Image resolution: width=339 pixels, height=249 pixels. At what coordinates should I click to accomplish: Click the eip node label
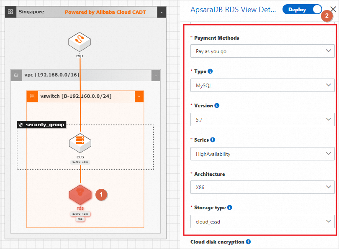(x=80, y=56)
